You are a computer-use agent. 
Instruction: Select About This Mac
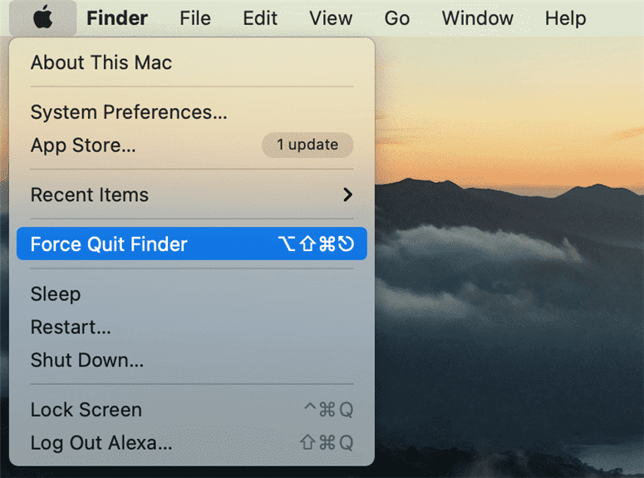coord(192,62)
